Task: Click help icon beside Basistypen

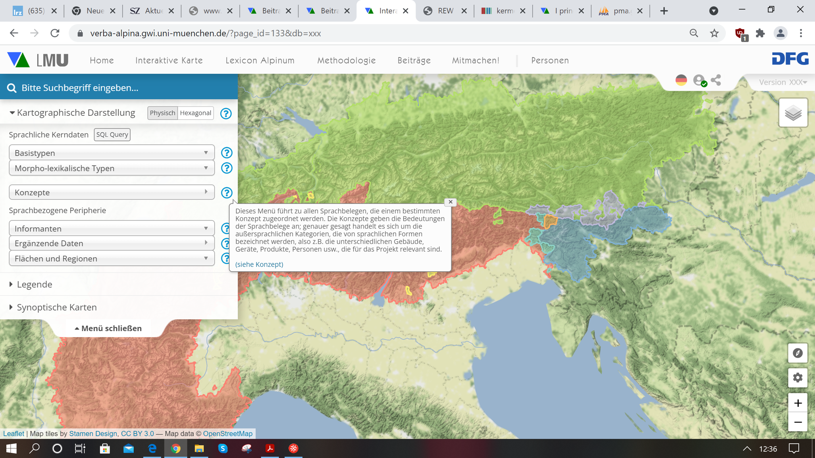Action: click(226, 153)
